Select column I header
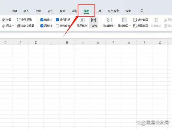172x129 pixels. pos(5,43)
